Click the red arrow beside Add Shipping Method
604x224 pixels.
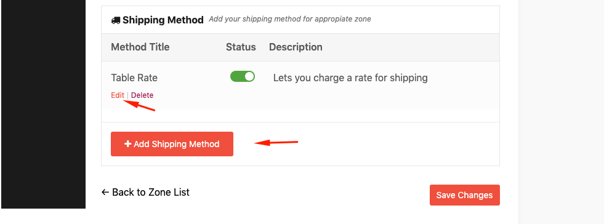276,143
